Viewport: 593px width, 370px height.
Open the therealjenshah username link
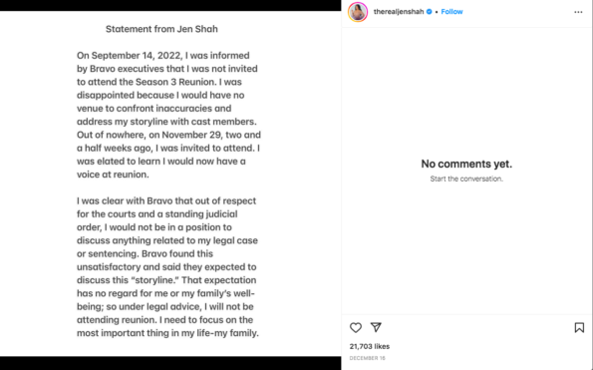pos(399,12)
